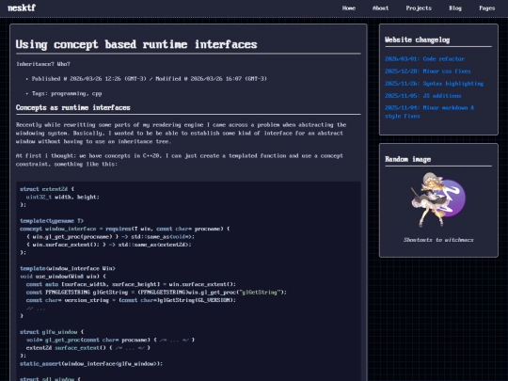508x381 pixels.
Task: Click the 'Inheritance? Who?' subtitle
Action: pyautogui.click(x=43, y=64)
